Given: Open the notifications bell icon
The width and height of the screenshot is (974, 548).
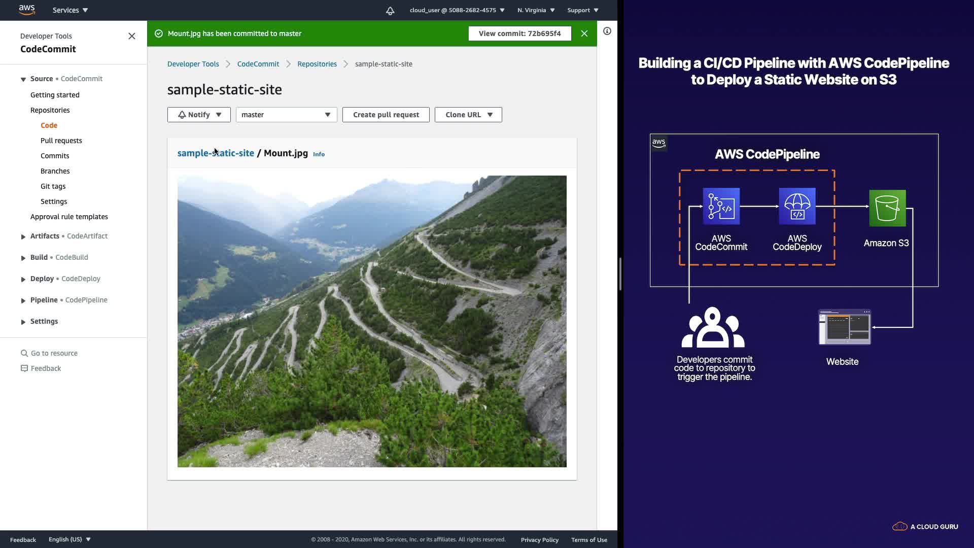Looking at the screenshot, I should point(390,11).
